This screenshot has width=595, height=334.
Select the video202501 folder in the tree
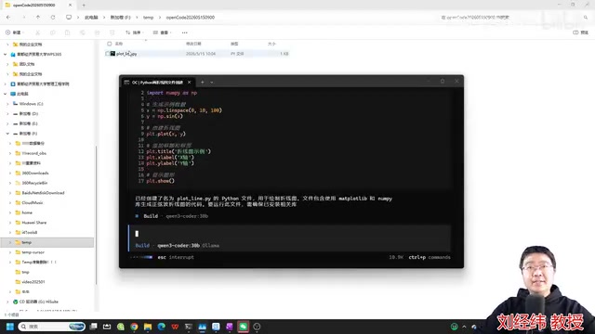click(33, 282)
